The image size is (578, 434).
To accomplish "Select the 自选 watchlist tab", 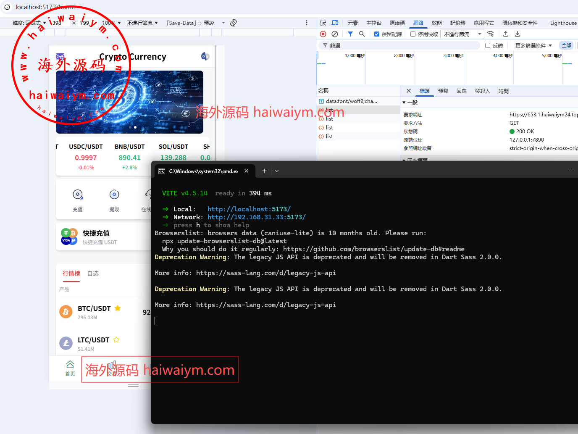I will pos(93,274).
